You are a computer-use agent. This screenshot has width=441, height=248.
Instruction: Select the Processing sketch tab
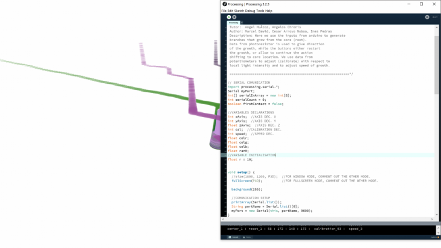click(234, 23)
